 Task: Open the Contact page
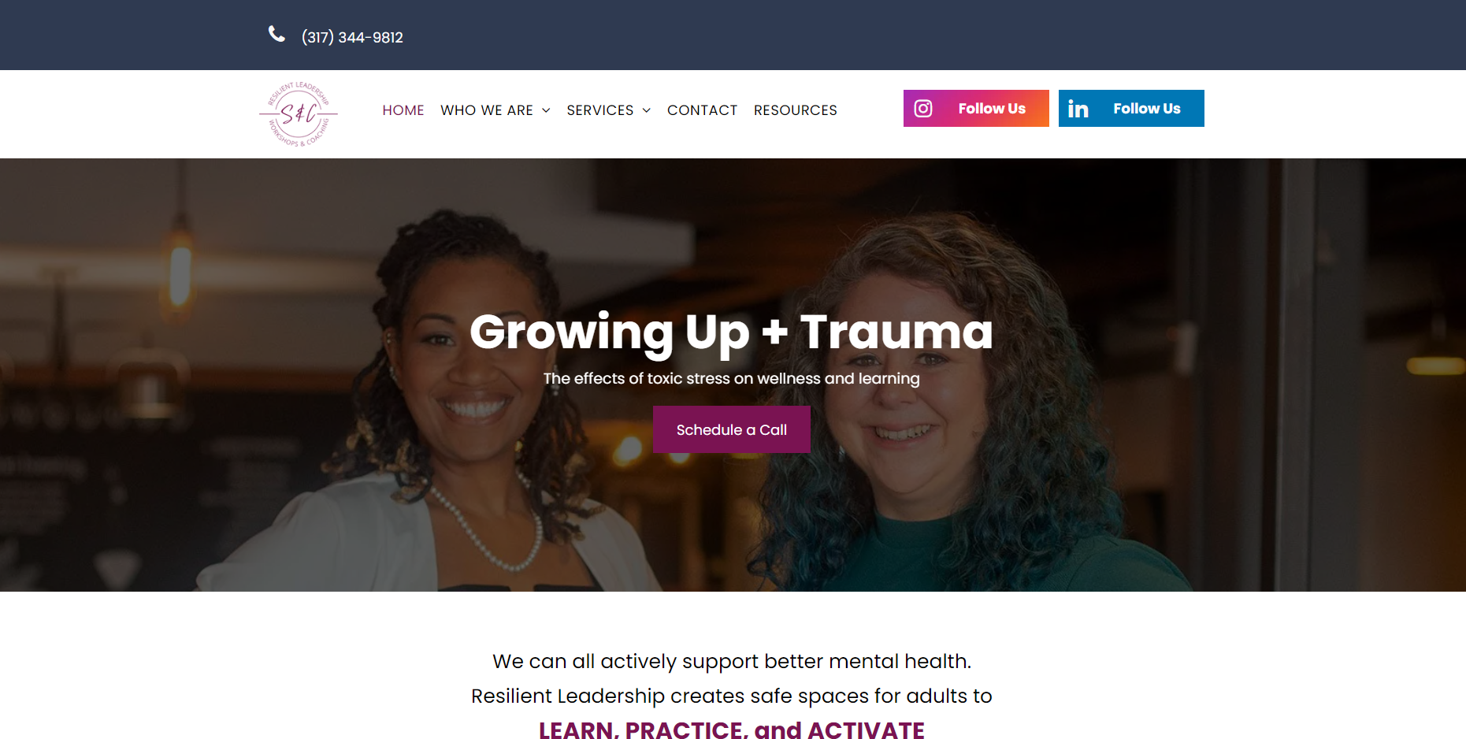point(702,110)
